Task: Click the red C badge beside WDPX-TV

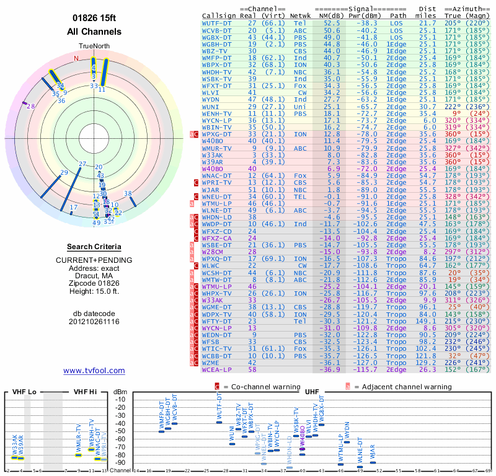Action: pos(196,314)
